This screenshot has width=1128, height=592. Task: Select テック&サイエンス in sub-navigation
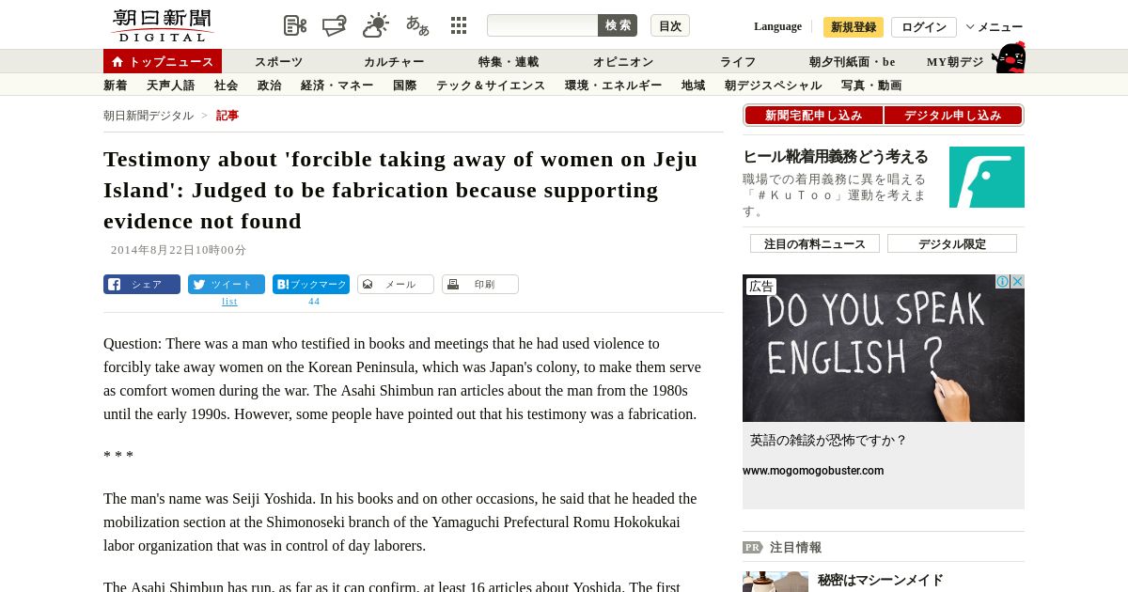tap(491, 86)
